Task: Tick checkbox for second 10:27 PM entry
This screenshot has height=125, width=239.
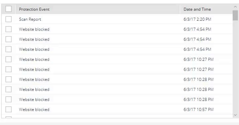Action: 8,69
